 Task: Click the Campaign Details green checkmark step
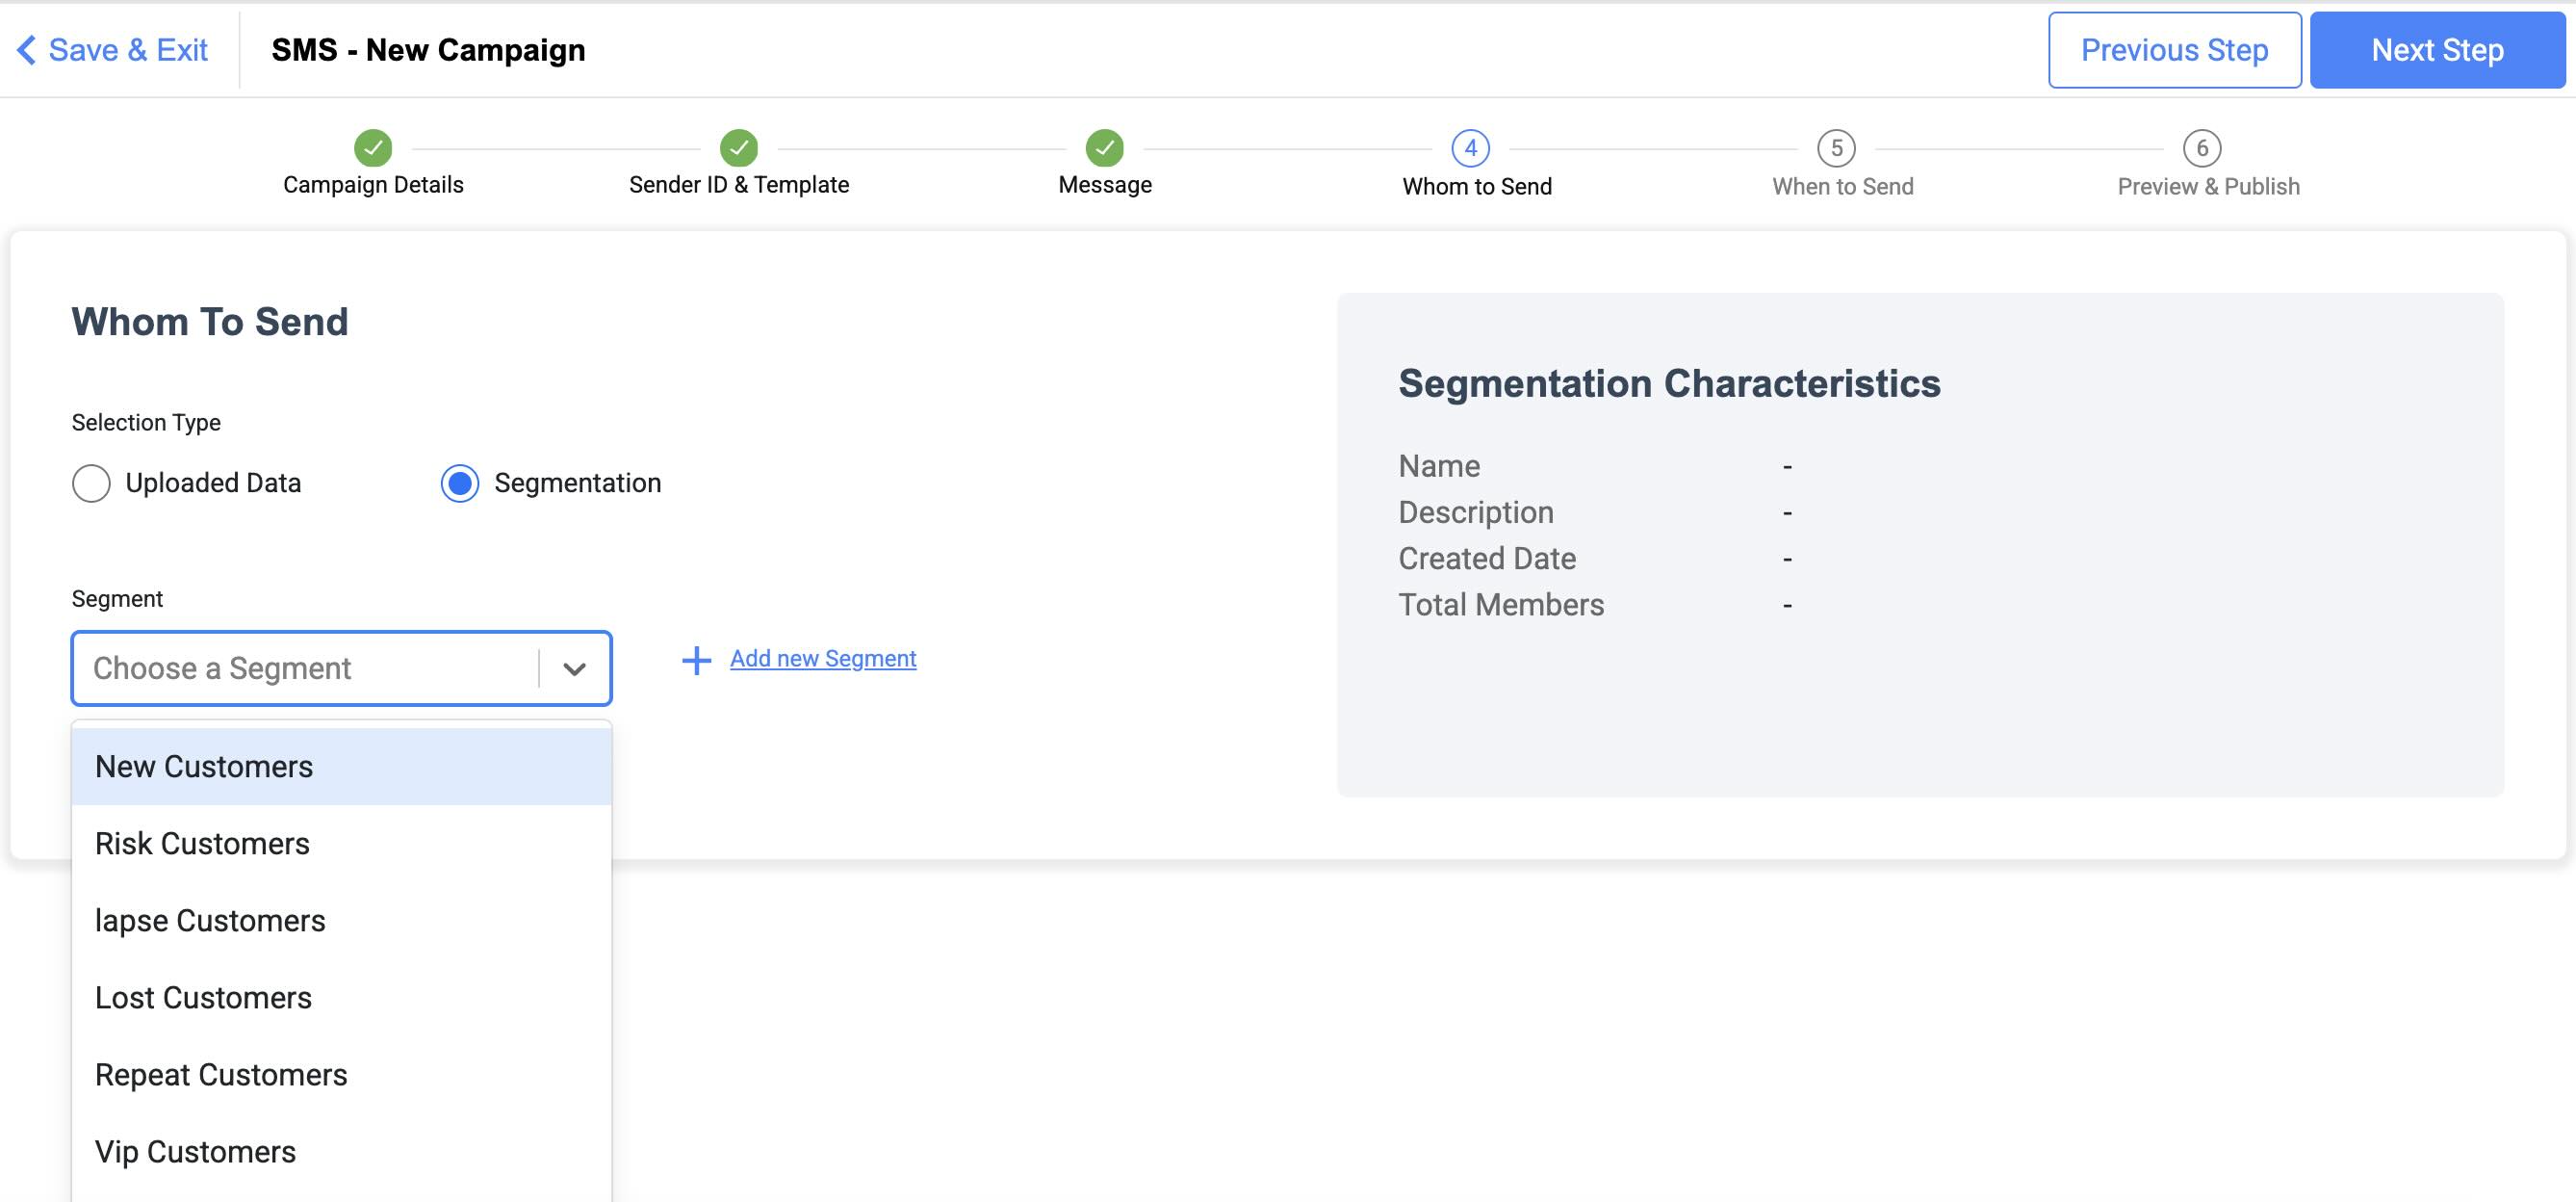[373, 148]
